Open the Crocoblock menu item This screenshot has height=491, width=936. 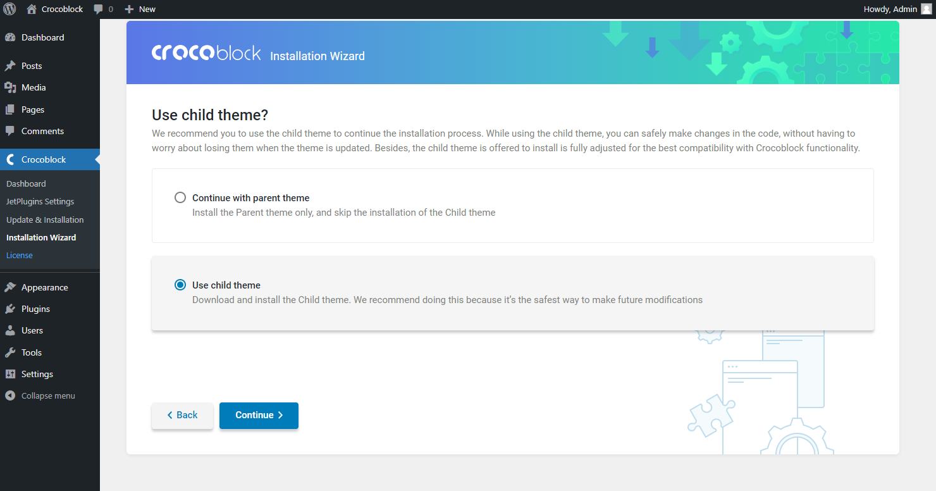coord(50,159)
